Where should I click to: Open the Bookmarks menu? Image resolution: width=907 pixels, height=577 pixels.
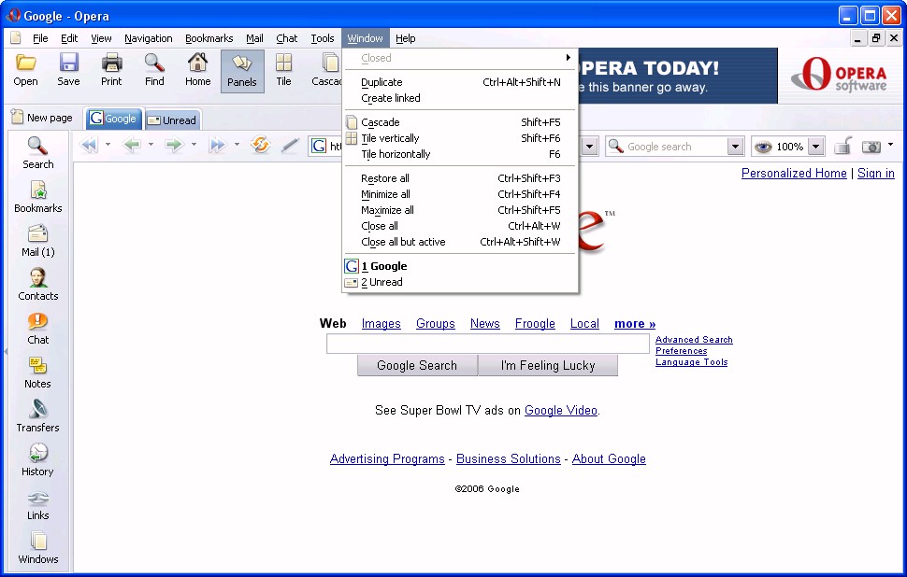(x=209, y=38)
